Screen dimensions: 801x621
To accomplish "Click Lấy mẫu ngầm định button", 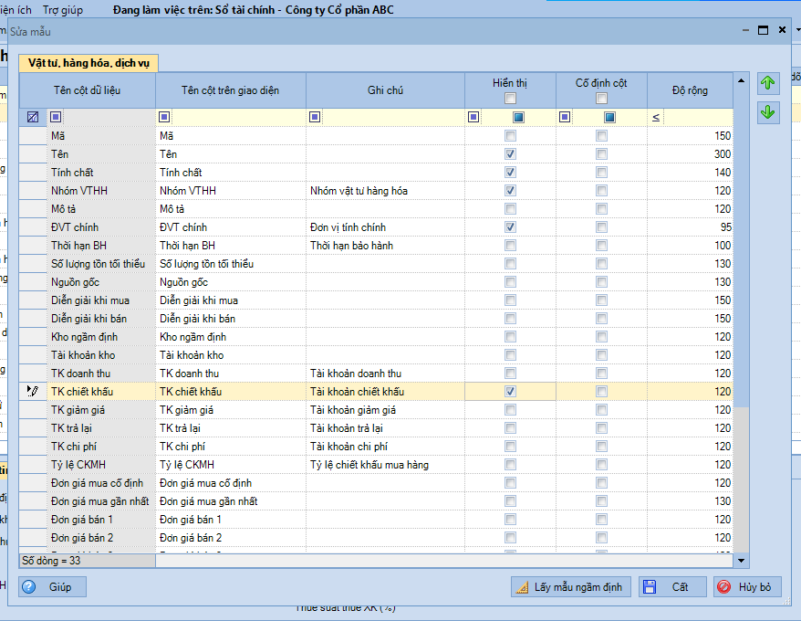I will (x=570, y=586).
